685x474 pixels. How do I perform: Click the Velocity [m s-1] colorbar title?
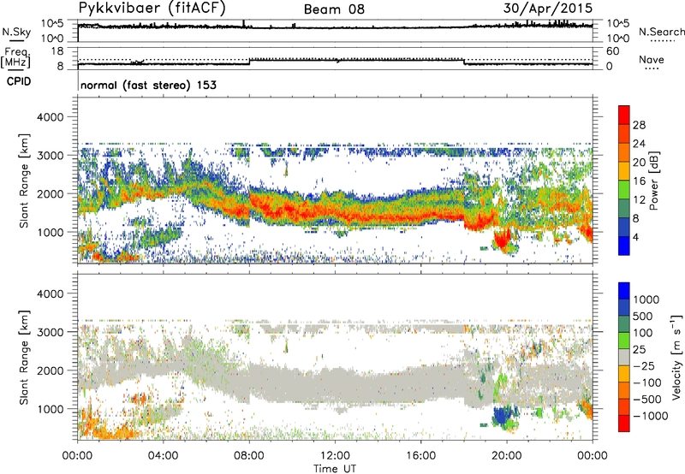point(676,357)
